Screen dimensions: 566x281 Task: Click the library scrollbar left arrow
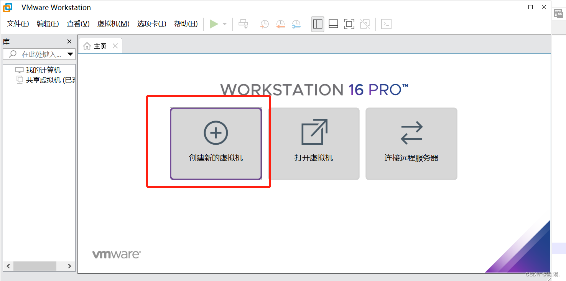(8, 266)
